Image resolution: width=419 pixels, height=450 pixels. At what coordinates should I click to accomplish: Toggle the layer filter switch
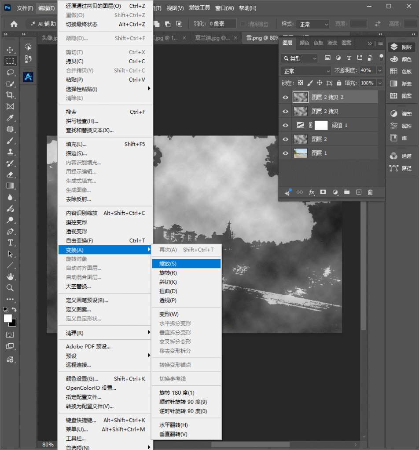point(381,58)
